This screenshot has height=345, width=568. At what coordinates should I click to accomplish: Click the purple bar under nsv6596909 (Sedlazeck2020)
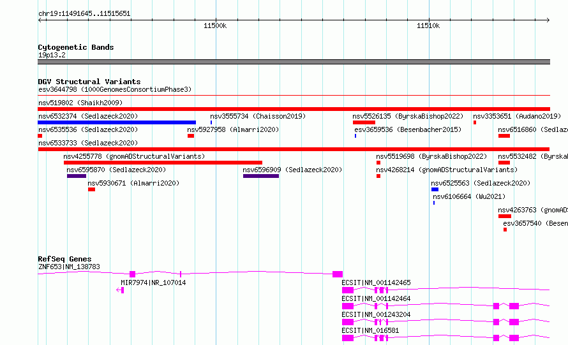(x=261, y=176)
